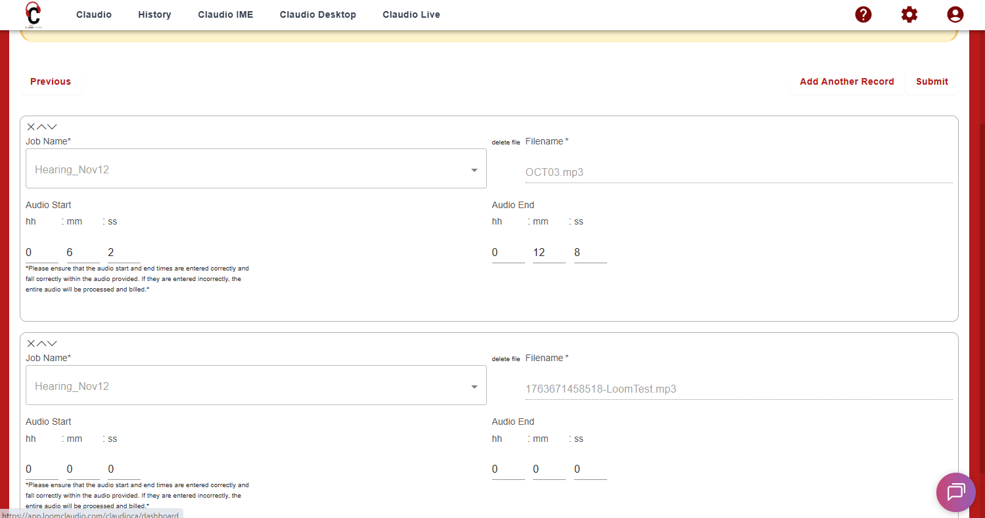Expand Job Name dropdown for LoomTest.mp3
Viewport: 985px width, 518px height.
pos(474,387)
